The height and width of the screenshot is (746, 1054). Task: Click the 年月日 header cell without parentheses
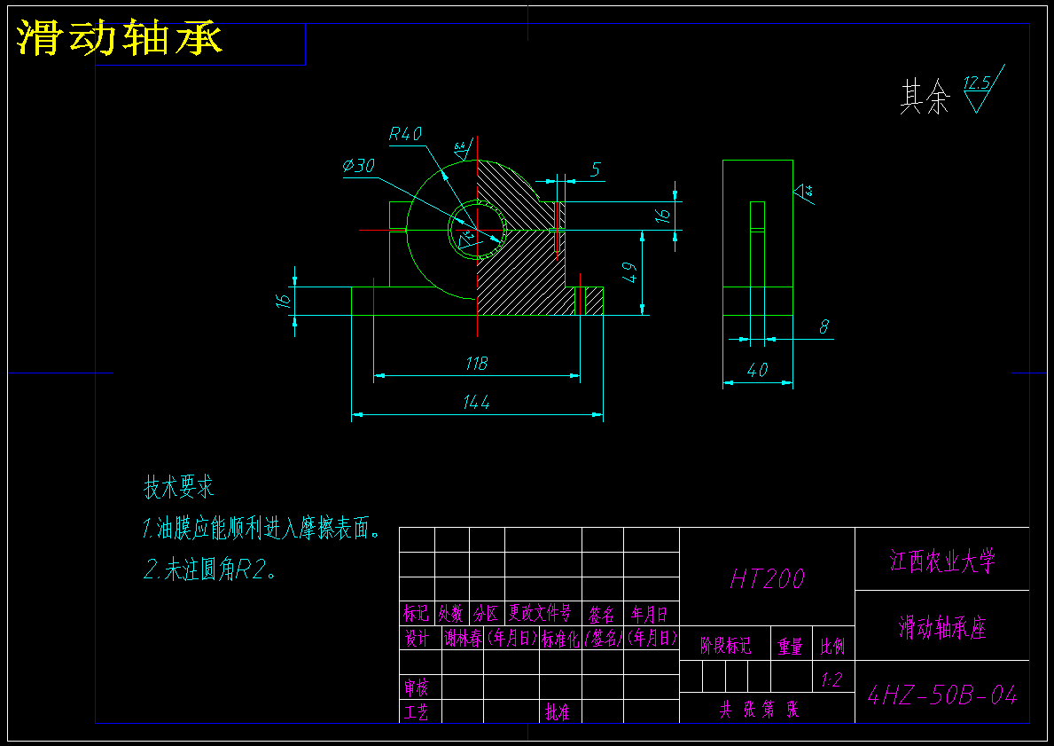coord(650,614)
